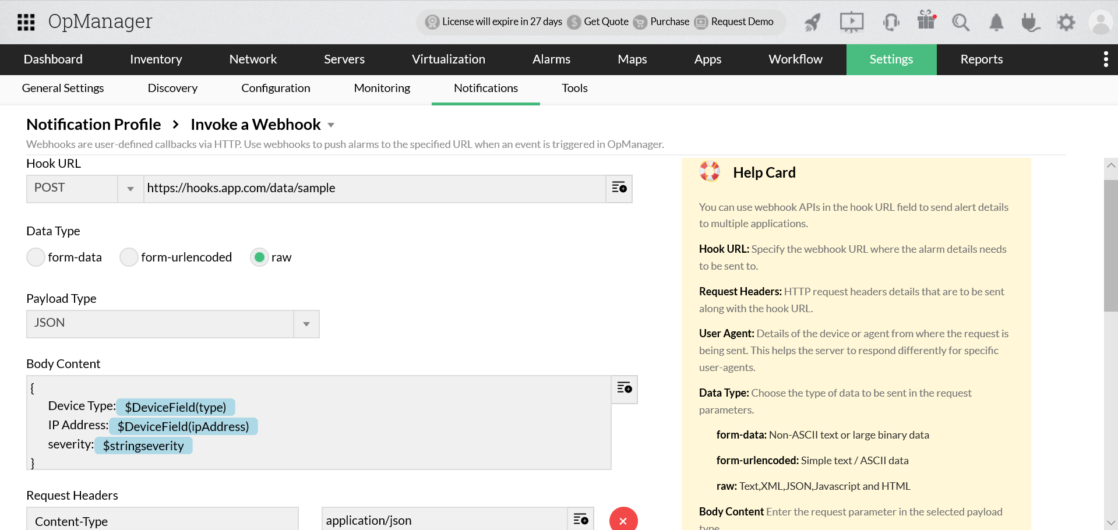Click the plug integrations icon

1031,22
